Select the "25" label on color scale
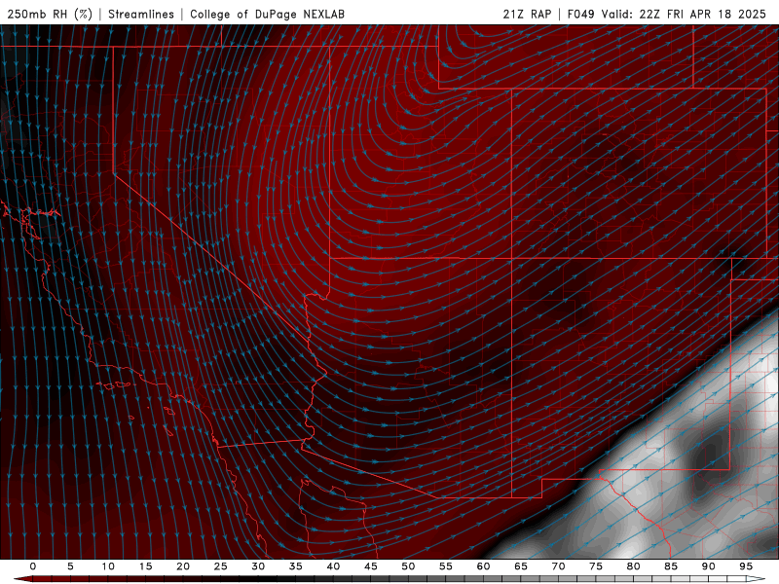779x584 pixels. [x=221, y=566]
